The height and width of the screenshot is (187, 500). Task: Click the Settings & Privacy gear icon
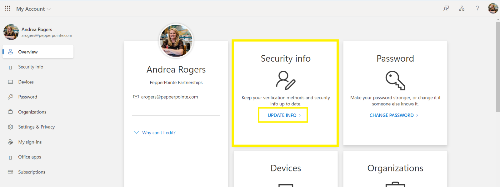[x=11, y=127]
